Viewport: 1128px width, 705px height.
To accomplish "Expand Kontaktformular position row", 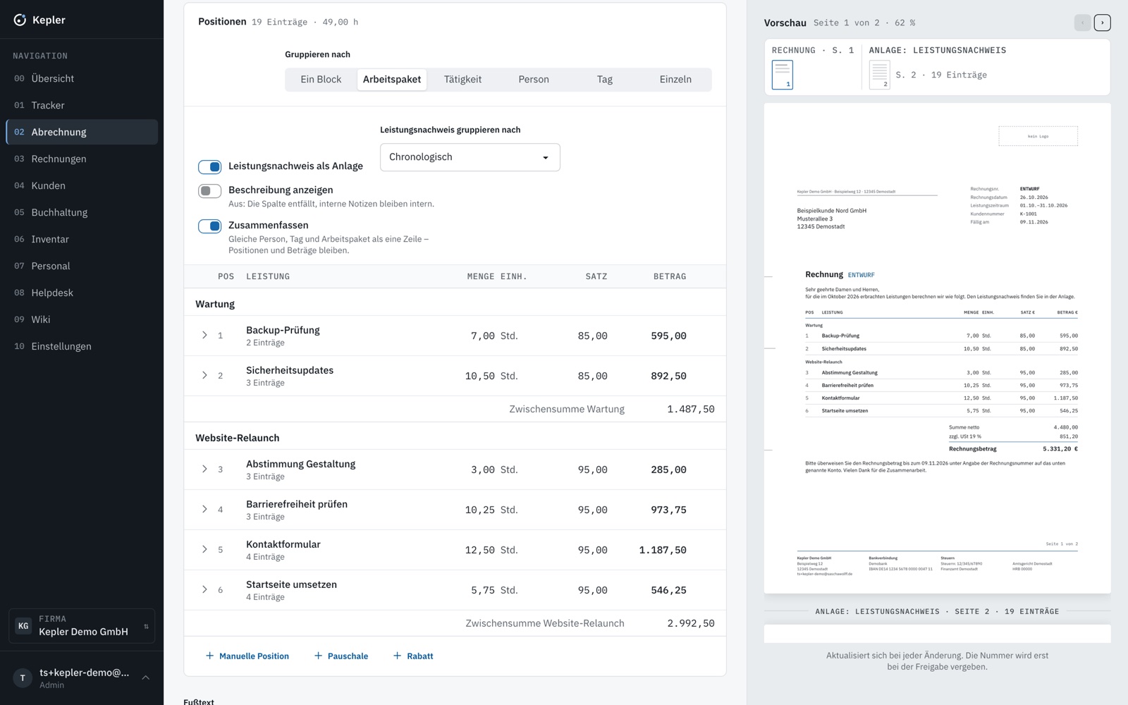I will coord(204,549).
